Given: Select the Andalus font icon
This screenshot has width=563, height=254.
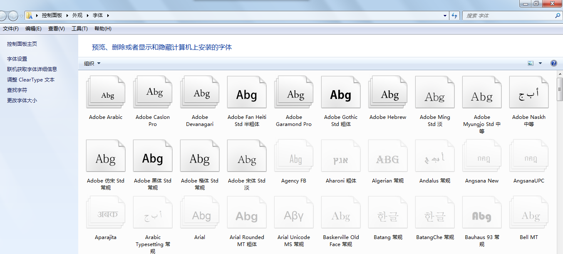Looking at the screenshot, I should (x=435, y=156).
